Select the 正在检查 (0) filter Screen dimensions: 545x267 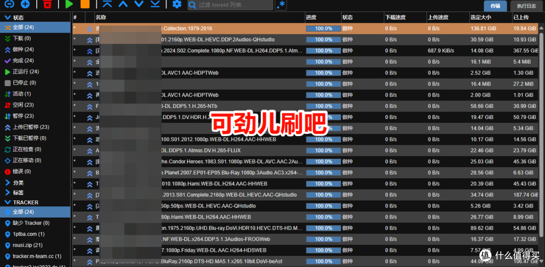(35, 149)
